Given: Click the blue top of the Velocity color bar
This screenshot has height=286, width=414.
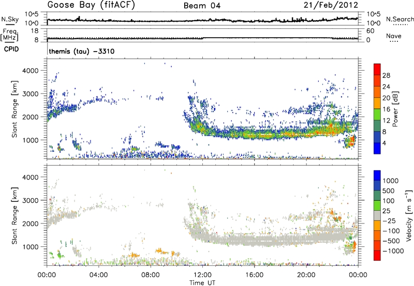Looking at the screenshot, I should point(377,175).
